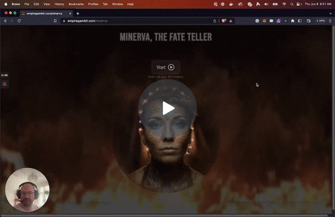Bookmark this page via the bookmark icon

pyautogui.click(x=55, y=21)
